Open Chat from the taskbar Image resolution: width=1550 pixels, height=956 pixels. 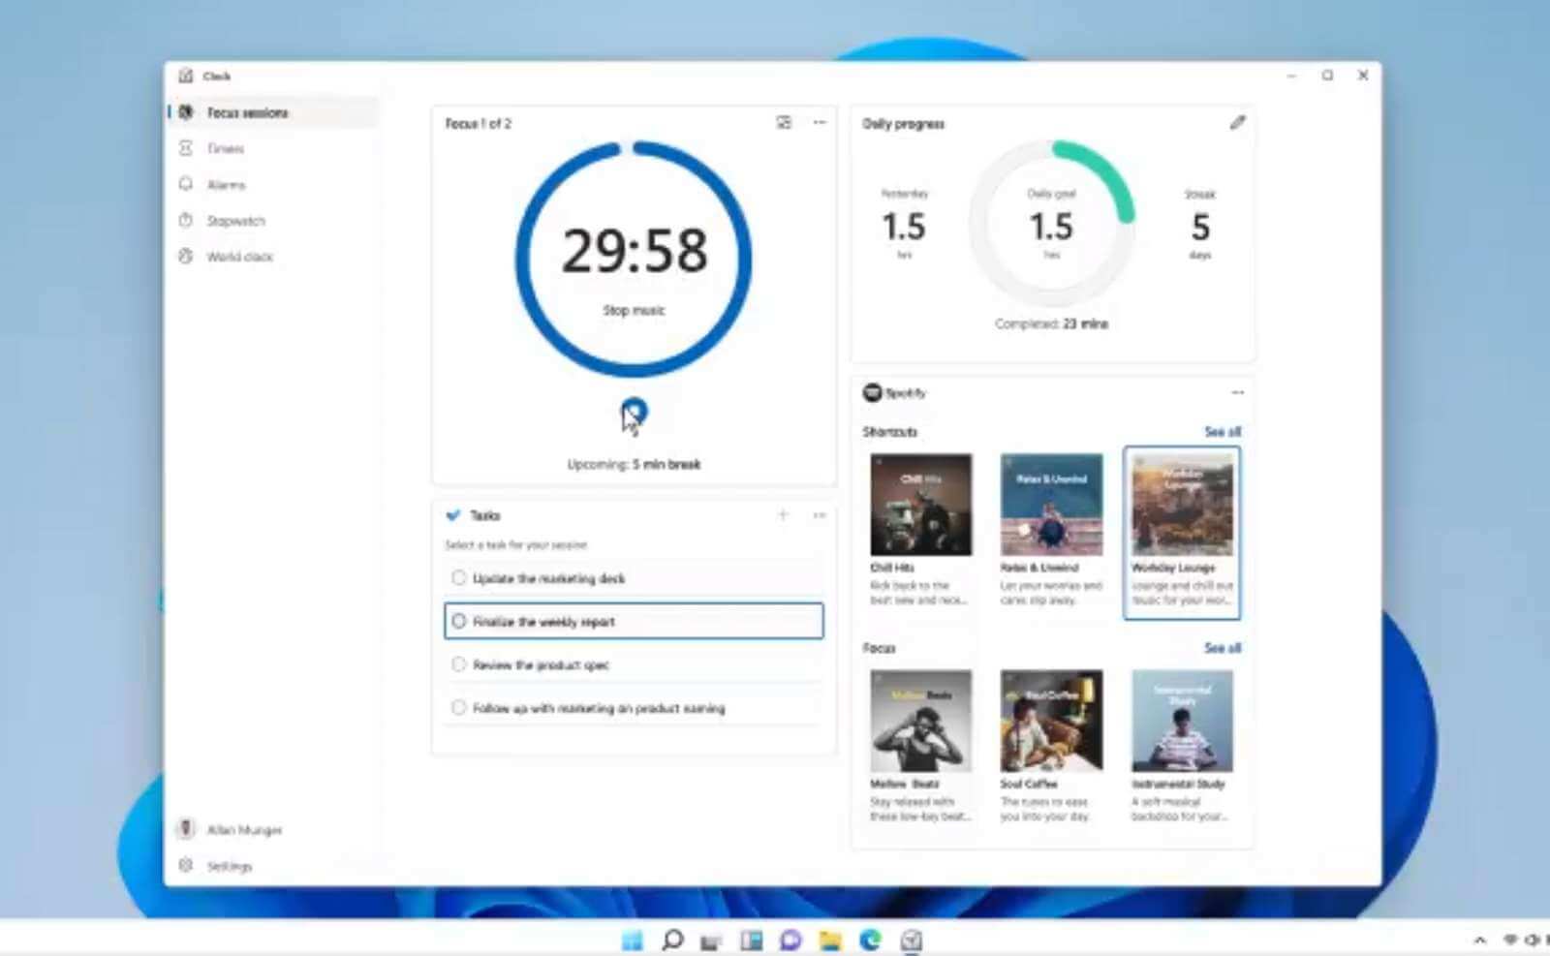point(790,940)
